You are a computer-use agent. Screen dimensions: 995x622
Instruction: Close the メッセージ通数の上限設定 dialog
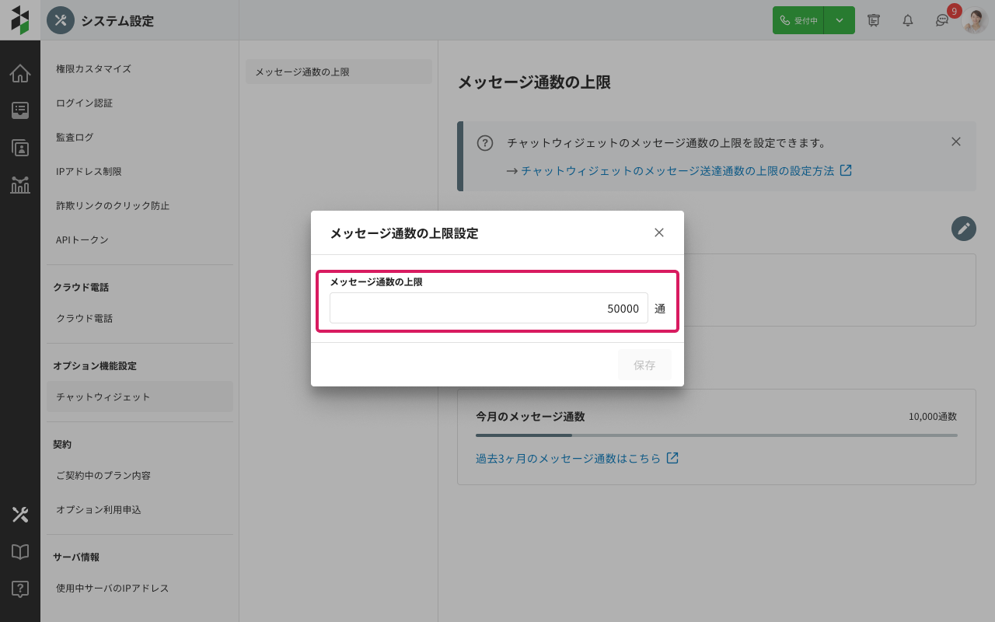659,232
